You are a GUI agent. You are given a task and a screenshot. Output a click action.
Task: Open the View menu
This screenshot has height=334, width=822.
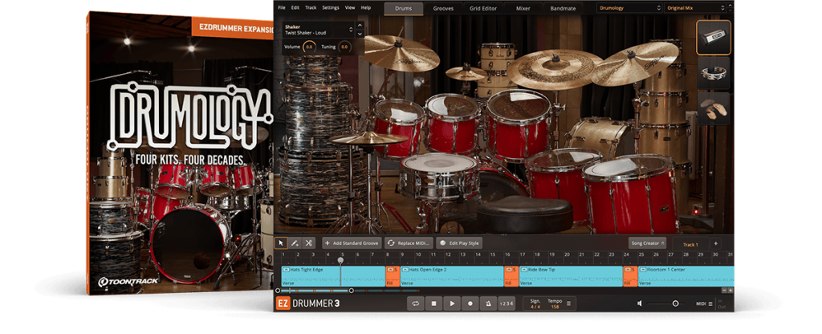(350, 8)
